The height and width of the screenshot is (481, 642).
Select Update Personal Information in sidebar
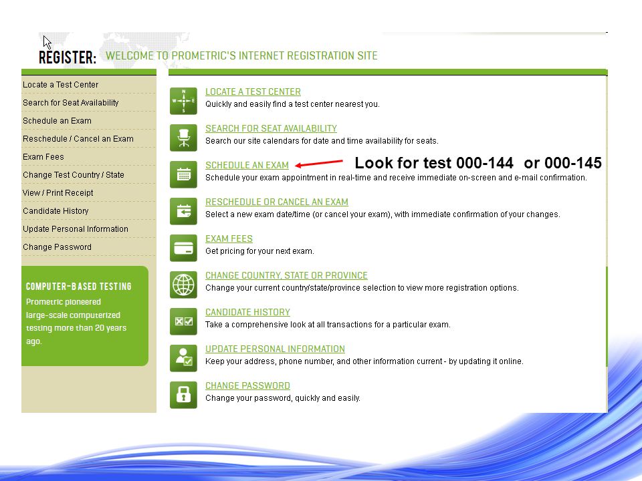[76, 229]
